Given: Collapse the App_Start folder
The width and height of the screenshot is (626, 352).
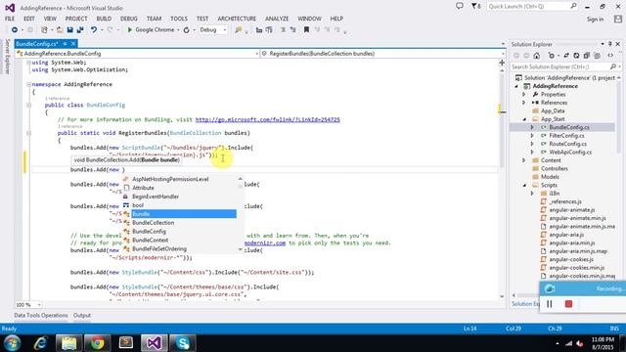Looking at the screenshot, I should point(524,119).
